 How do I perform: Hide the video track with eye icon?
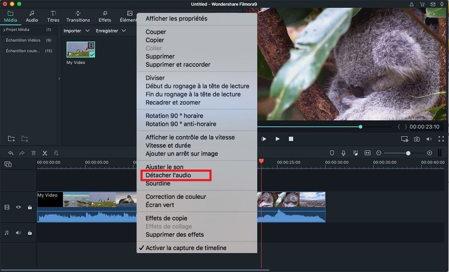[19, 207]
